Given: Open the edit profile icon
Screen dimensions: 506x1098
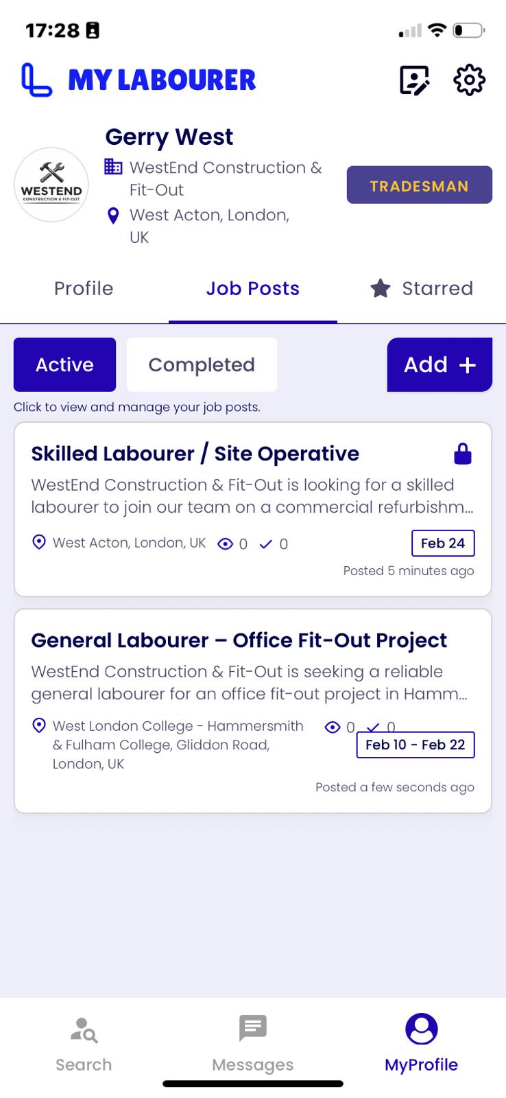Looking at the screenshot, I should [x=415, y=80].
